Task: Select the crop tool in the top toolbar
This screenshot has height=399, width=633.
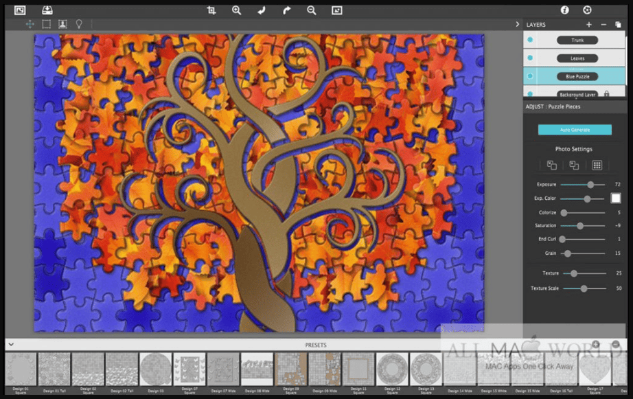Action: 211,10
